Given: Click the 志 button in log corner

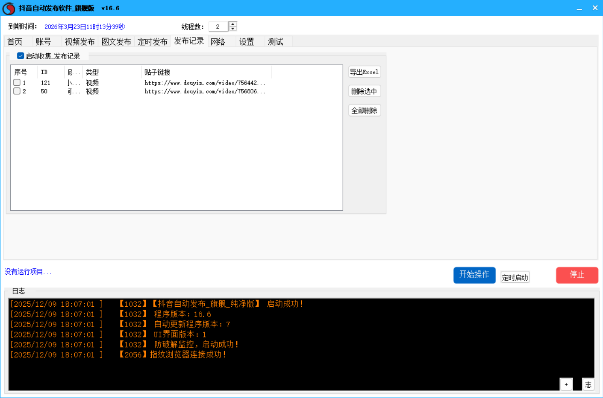Looking at the screenshot, I should click(x=588, y=384).
